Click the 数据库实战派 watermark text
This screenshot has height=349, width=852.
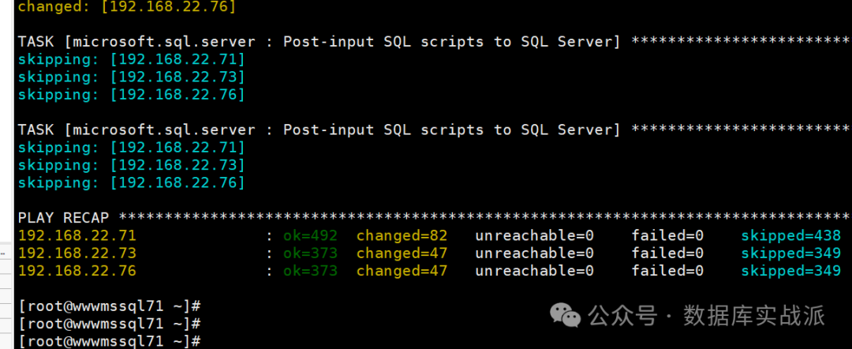(753, 316)
